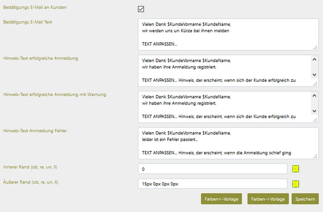
Task: Click resize grip of Bestätigungs E-Mail Text box
Action: tap(315, 47)
